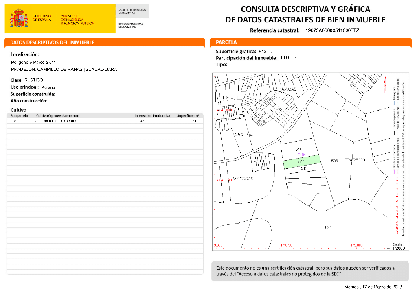
Task: Click the purple '006' polygon label on the map
Action: tap(302, 155)
